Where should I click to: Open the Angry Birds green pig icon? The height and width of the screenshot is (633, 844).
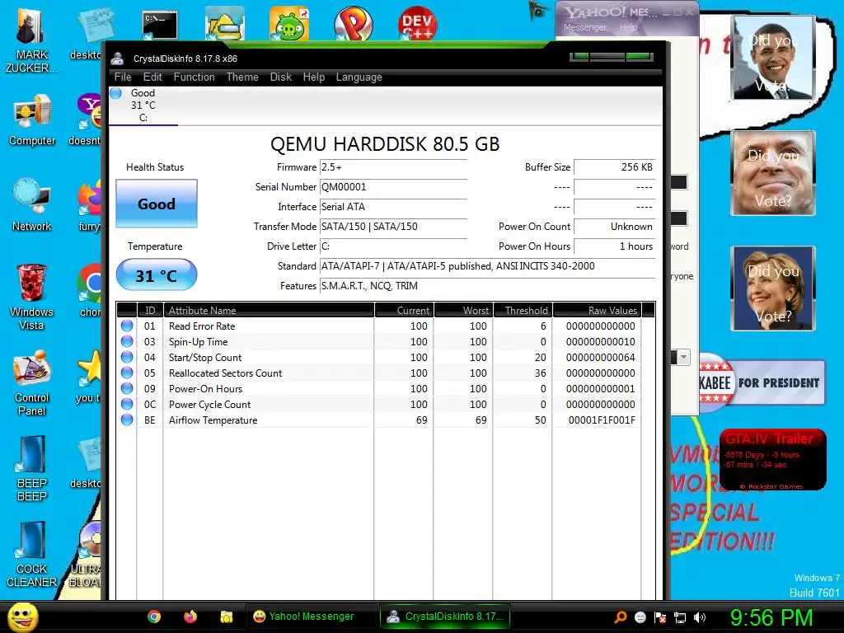tap(289, 24)
